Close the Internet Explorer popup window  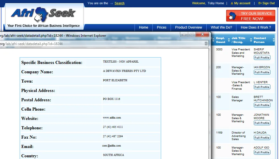[x=202, y=35]
